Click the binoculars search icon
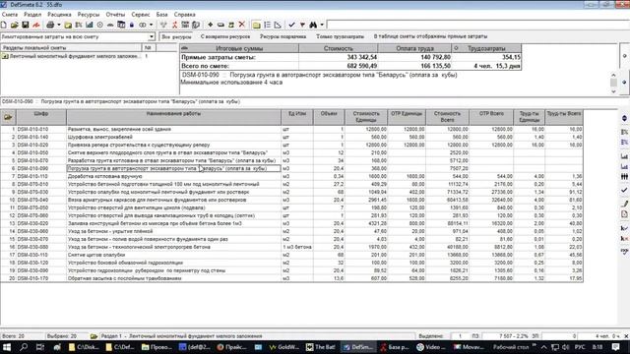This screenshot has height=354, width=630. [x=313, y=25]
